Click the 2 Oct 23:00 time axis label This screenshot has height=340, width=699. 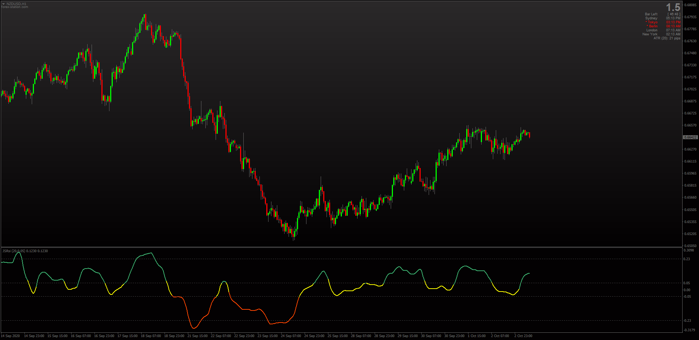(523, 336)
